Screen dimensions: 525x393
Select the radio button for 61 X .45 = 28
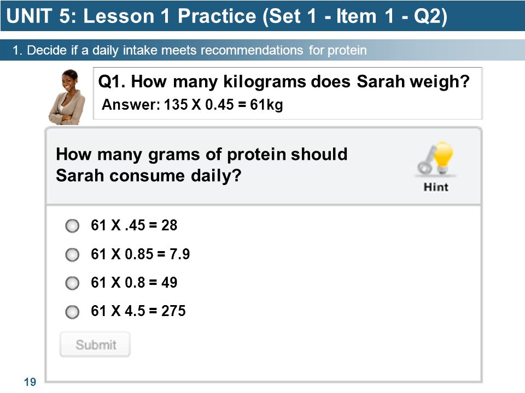(72, 225)
